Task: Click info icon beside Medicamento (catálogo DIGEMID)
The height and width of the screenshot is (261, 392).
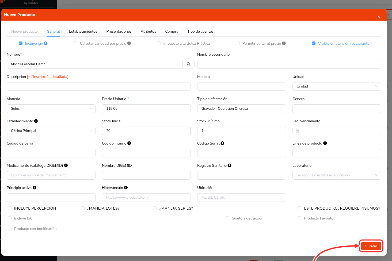Action: [x=66, y=165]
